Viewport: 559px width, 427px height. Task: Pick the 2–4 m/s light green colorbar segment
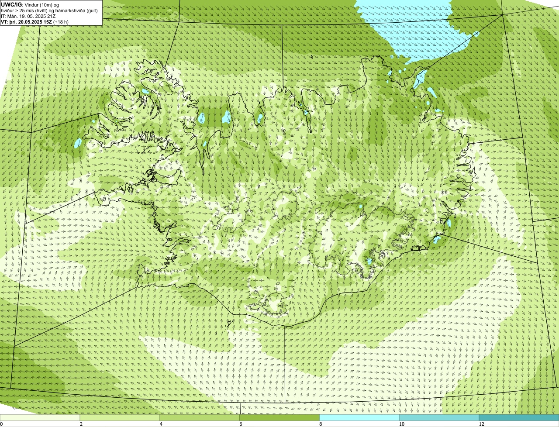click(x=120, y=417)
